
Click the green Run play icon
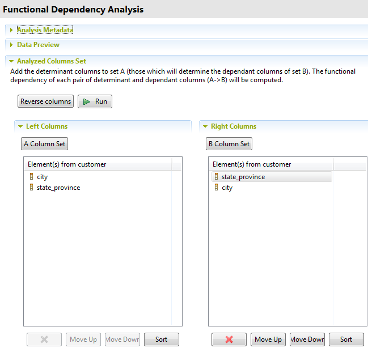(87, 102)
